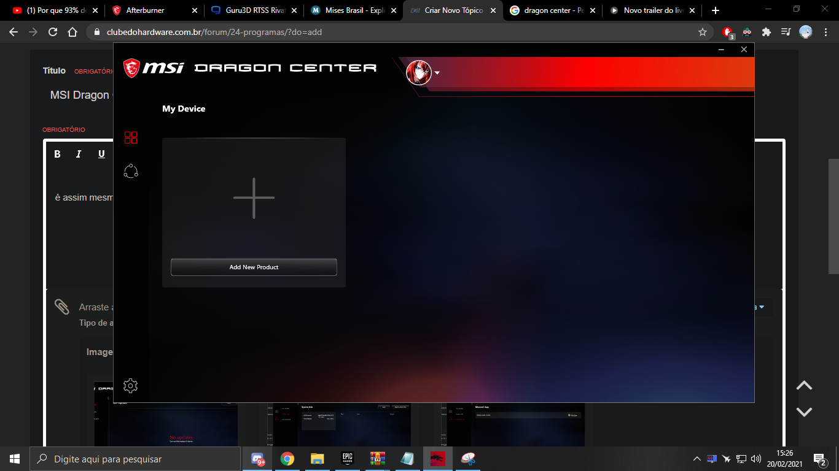Click the Windows taskbar search box

coord(135,459)
